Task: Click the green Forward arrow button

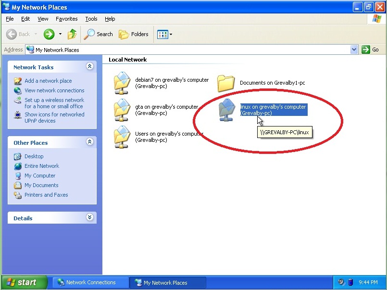Action: pyautogui.click(x=49, y=34)
